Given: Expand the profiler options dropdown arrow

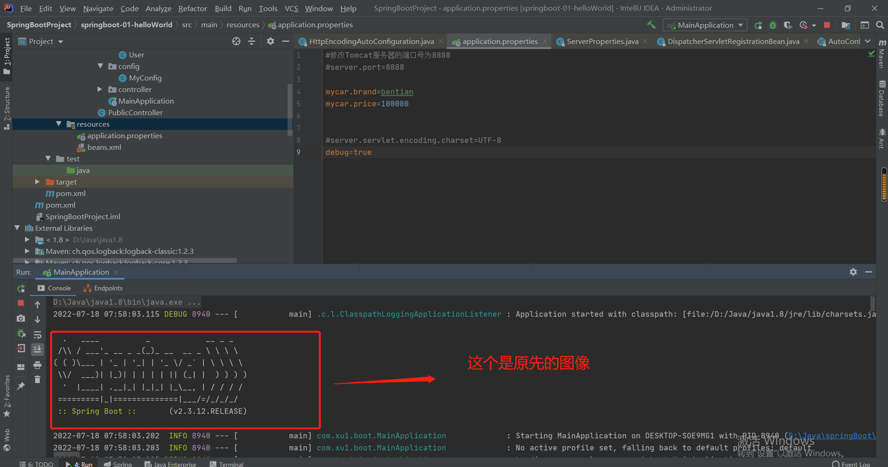Looking at the screenshot, I should click(814, 25).
